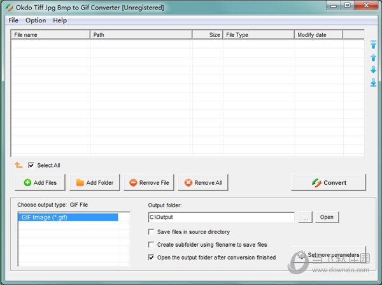Enable Save files in source directory

(152, 232)
